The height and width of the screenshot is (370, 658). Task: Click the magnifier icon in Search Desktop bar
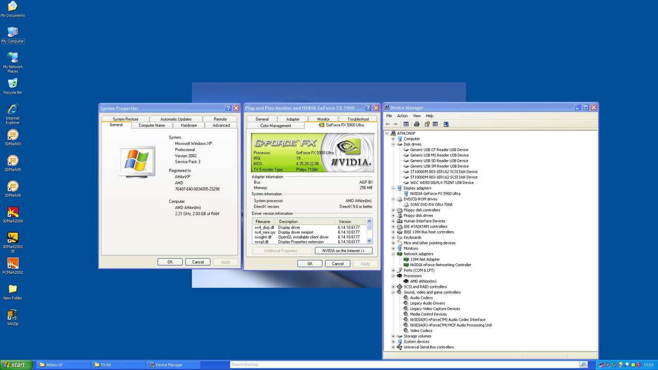click(x=583, y=365)
